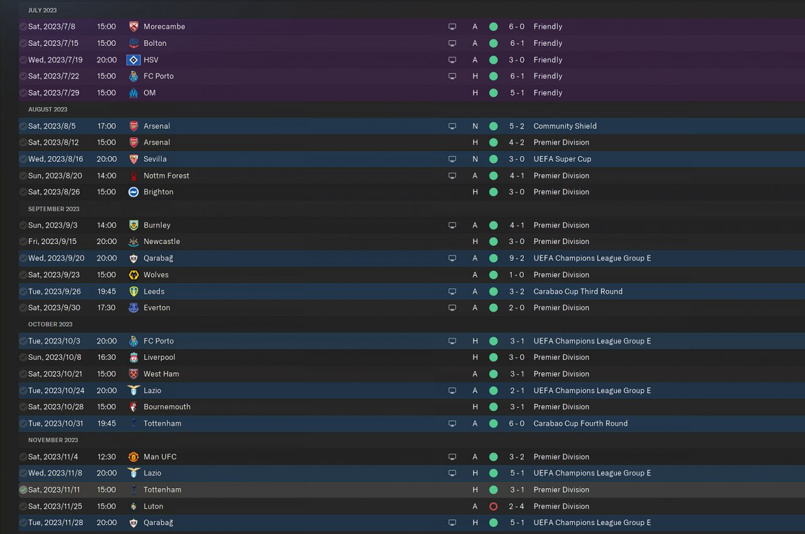Click the green win dot on the Liverpool row
This screenshot has height=534, width=805.
pyautogui.click(x=493, y=357)
